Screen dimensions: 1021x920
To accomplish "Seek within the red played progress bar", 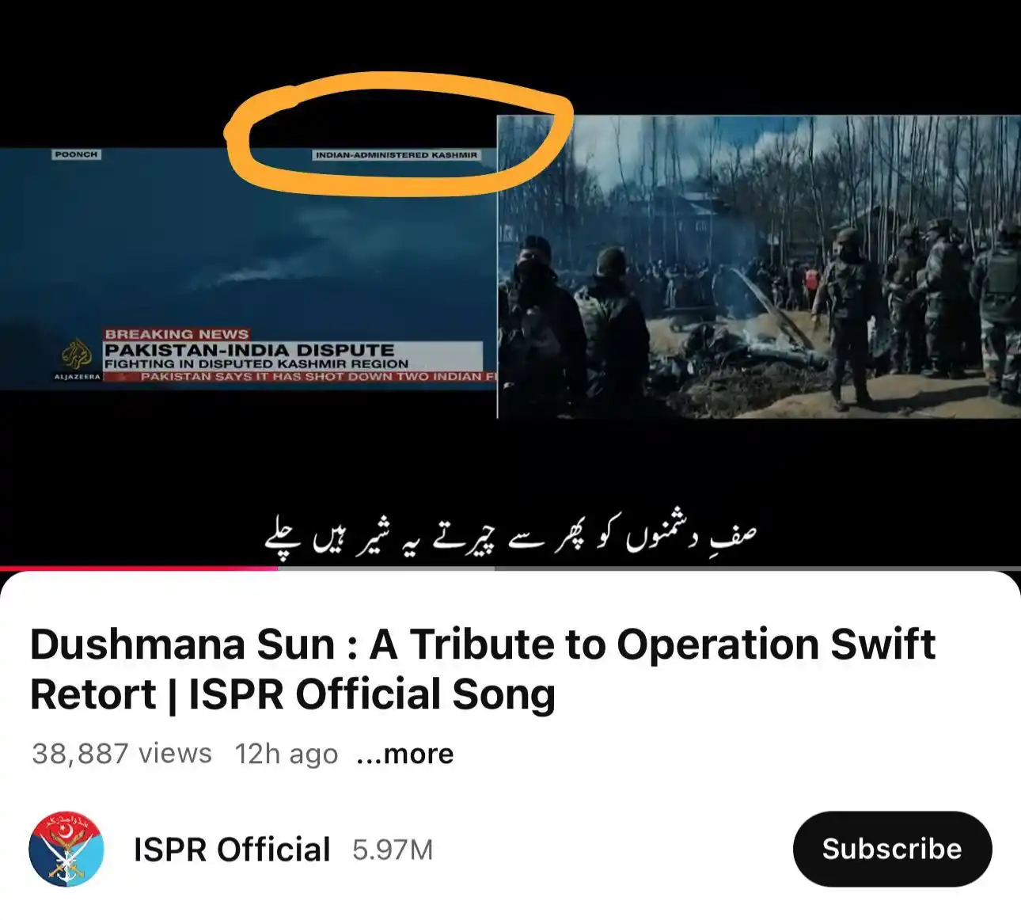I will tap(139, 568).
